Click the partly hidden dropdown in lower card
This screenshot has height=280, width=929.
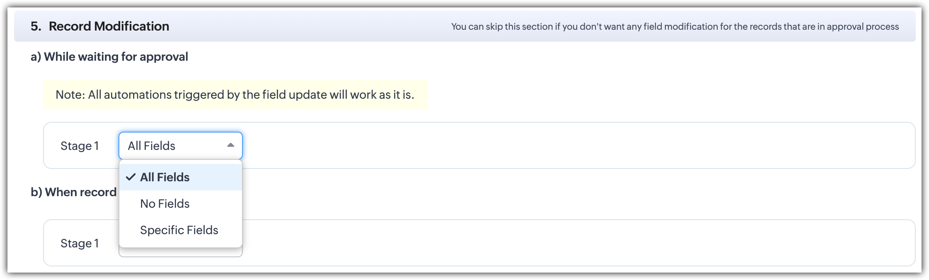[180, 252]
